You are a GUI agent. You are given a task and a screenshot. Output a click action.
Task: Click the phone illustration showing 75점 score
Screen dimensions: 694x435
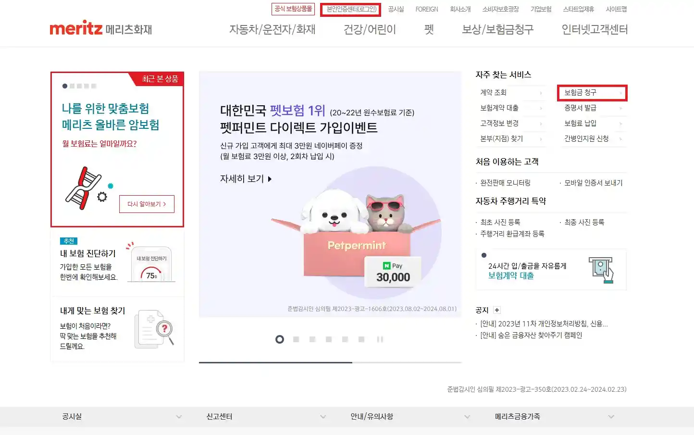pyautogui.click(x=151, y=264)
